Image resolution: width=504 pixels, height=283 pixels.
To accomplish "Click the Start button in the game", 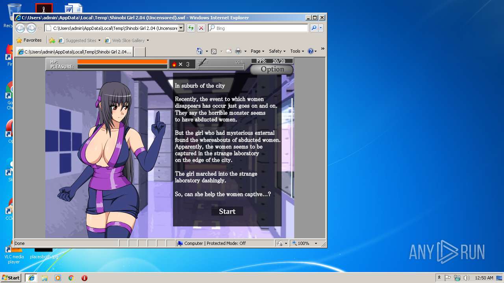I will tap(227, 211).
